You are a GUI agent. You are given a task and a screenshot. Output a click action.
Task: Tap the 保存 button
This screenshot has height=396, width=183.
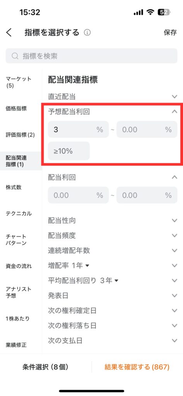[x=170, y=32]
